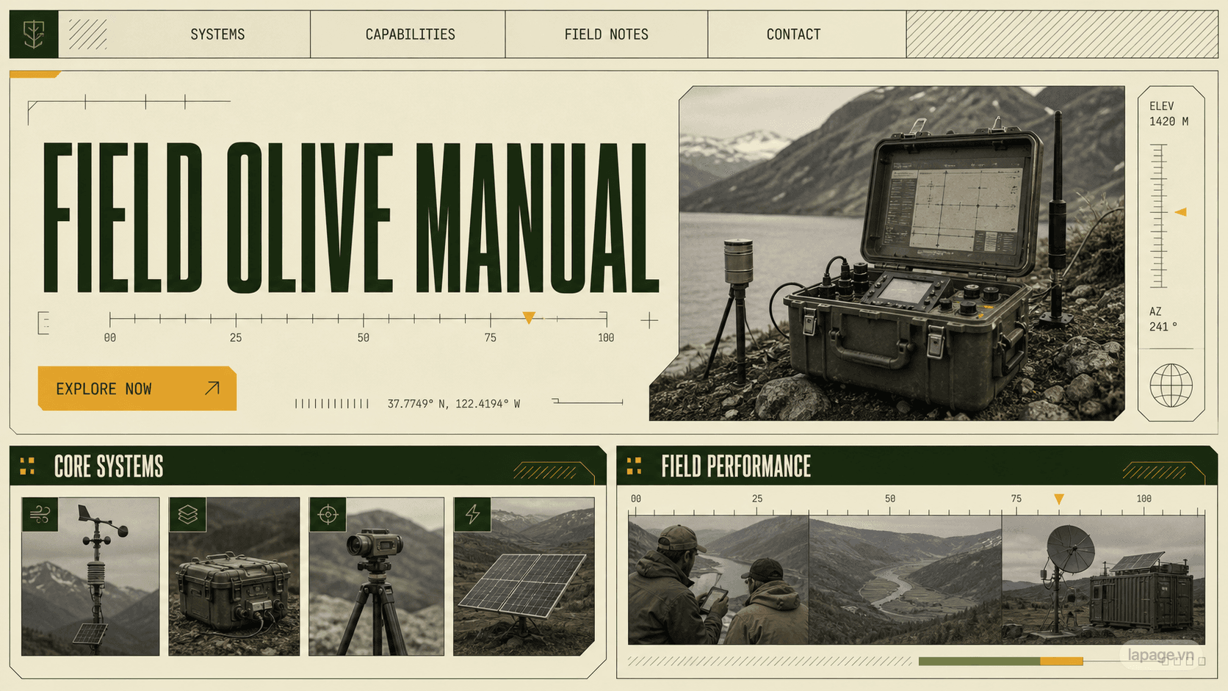The height and width of the screenshot is (691, 1228).
Task: Click the Core Systems heading
Action: (x=109, y=466)
